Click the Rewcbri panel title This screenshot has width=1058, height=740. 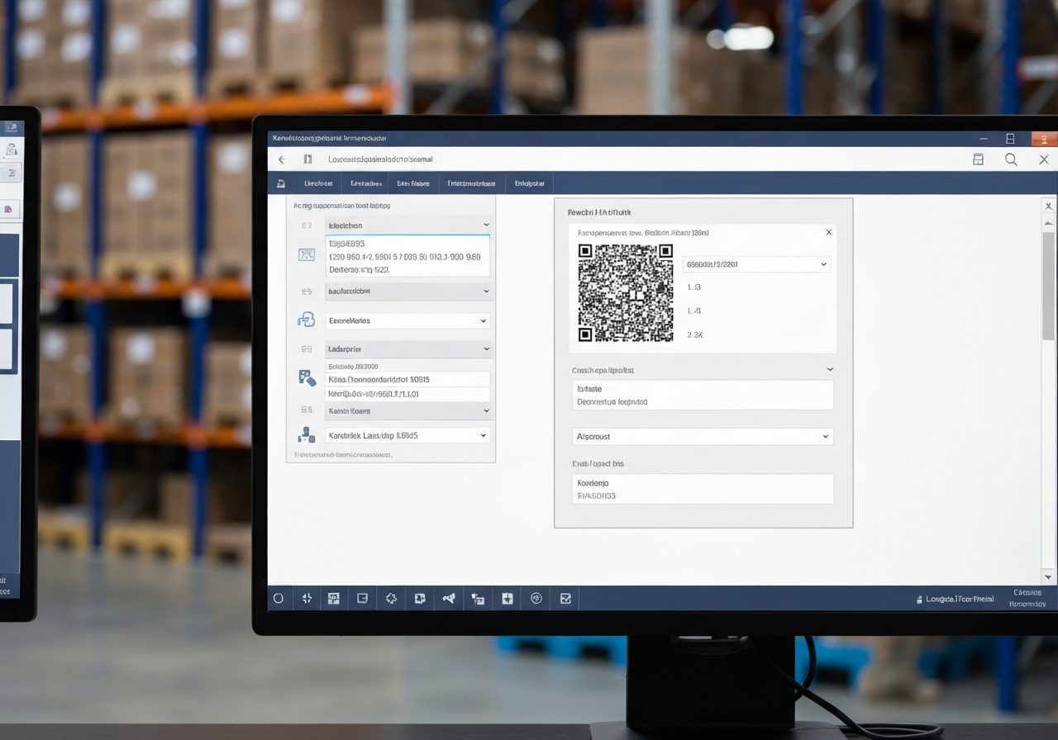click(599, 212)
